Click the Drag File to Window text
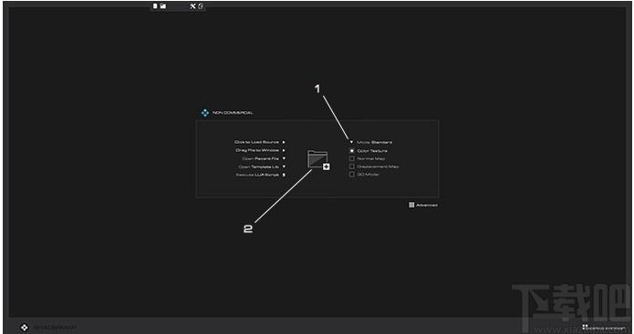 pos(257,150)
